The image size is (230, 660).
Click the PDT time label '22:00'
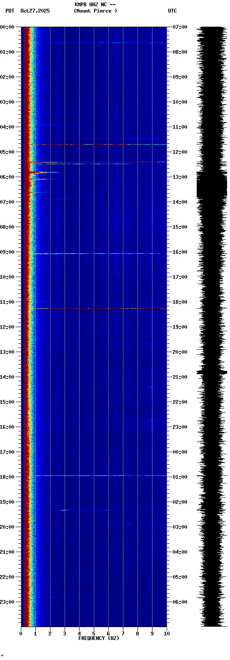pyautogui.click(x=7, y=577)
